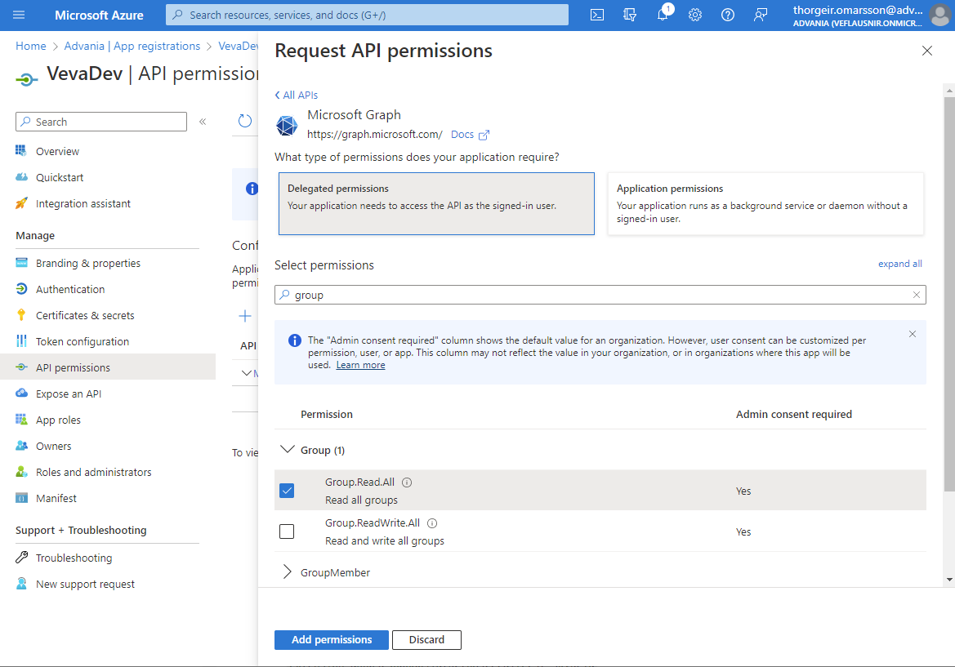Click the info icon next to Group.Read.All
Screen dimensions: 955x667
point(407,482)
